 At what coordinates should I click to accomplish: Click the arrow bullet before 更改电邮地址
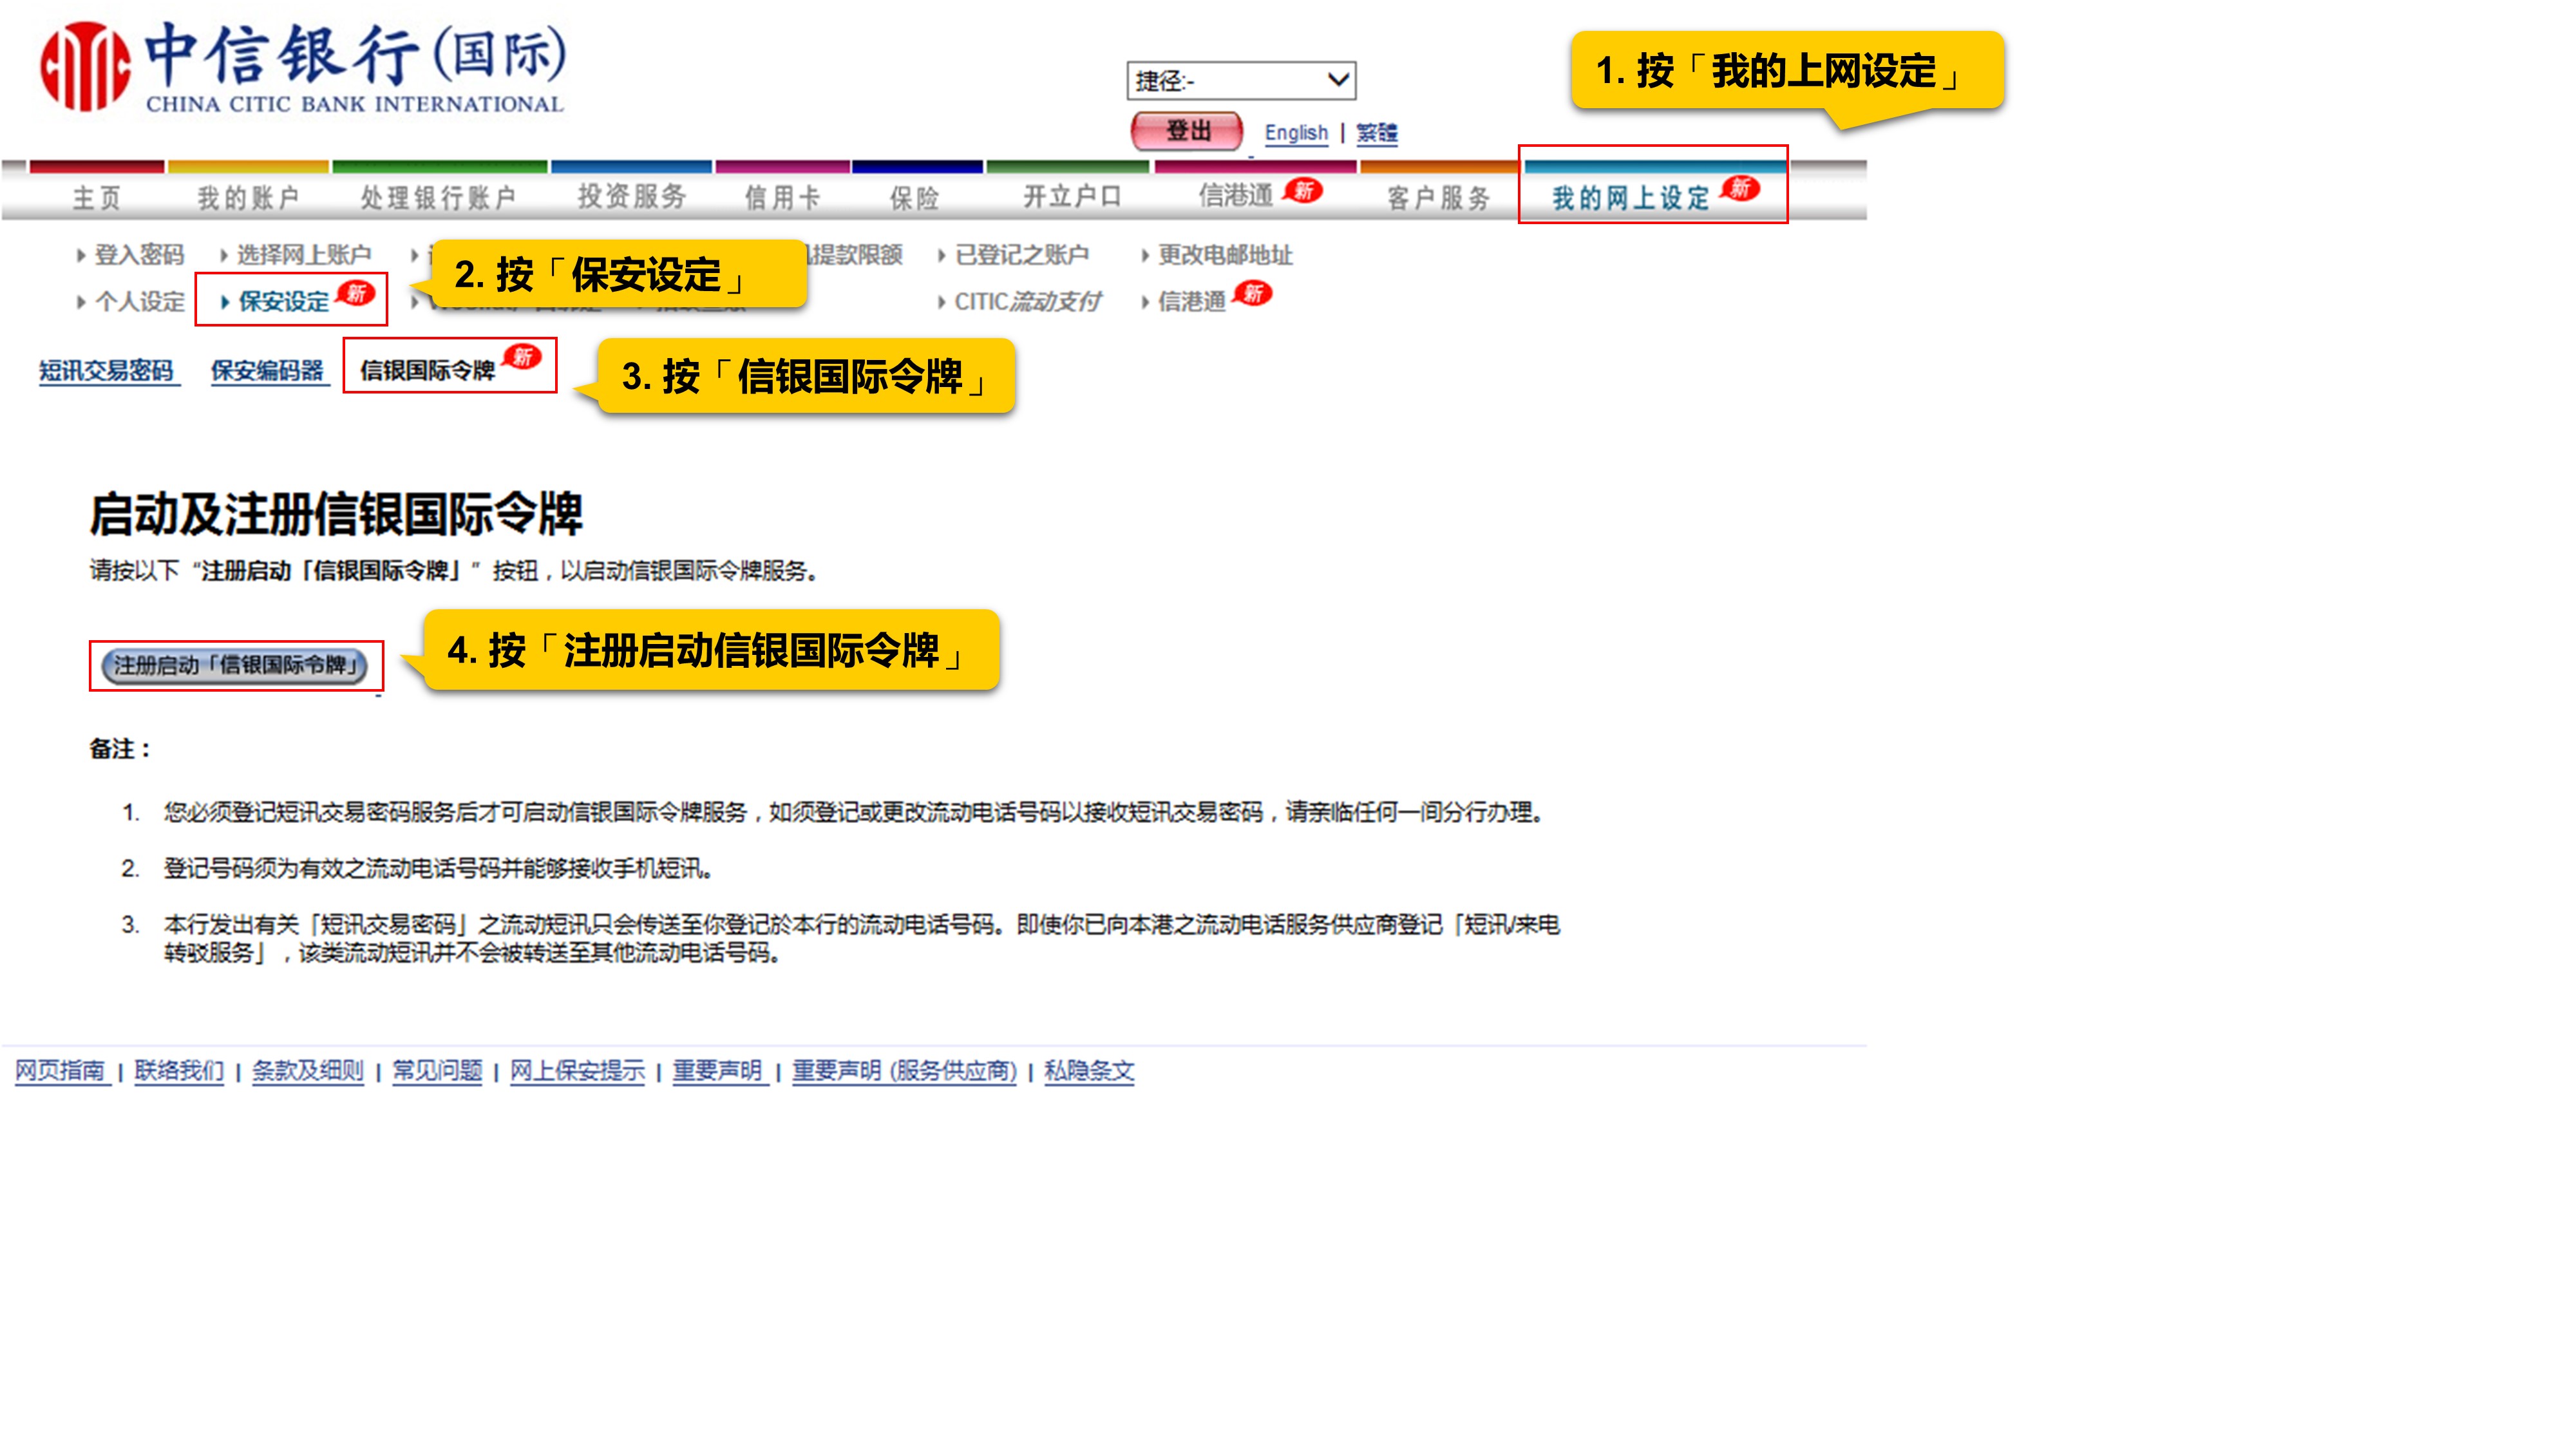1145,256
